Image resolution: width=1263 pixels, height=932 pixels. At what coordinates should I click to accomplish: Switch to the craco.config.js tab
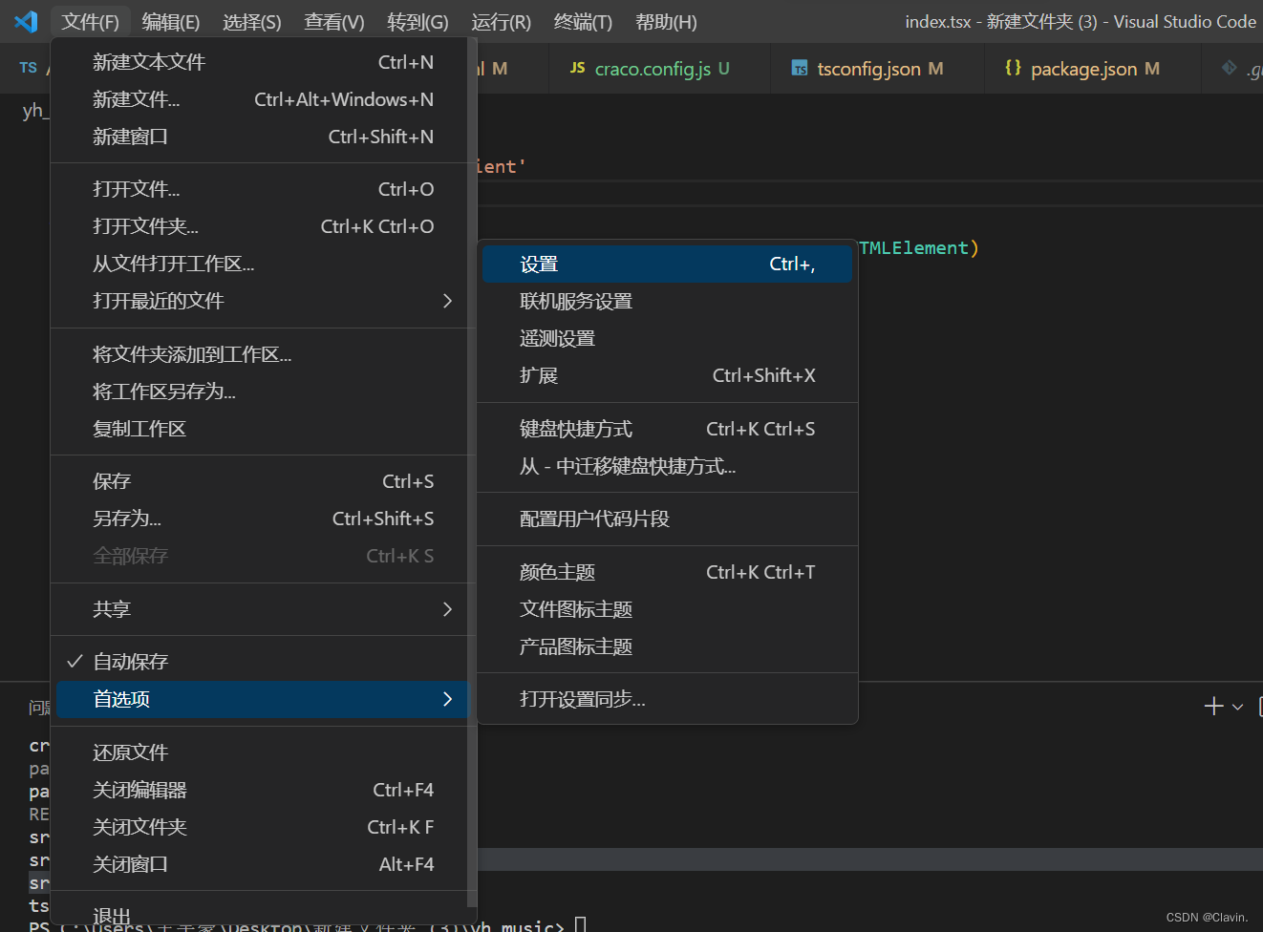(x=659, y=69)
